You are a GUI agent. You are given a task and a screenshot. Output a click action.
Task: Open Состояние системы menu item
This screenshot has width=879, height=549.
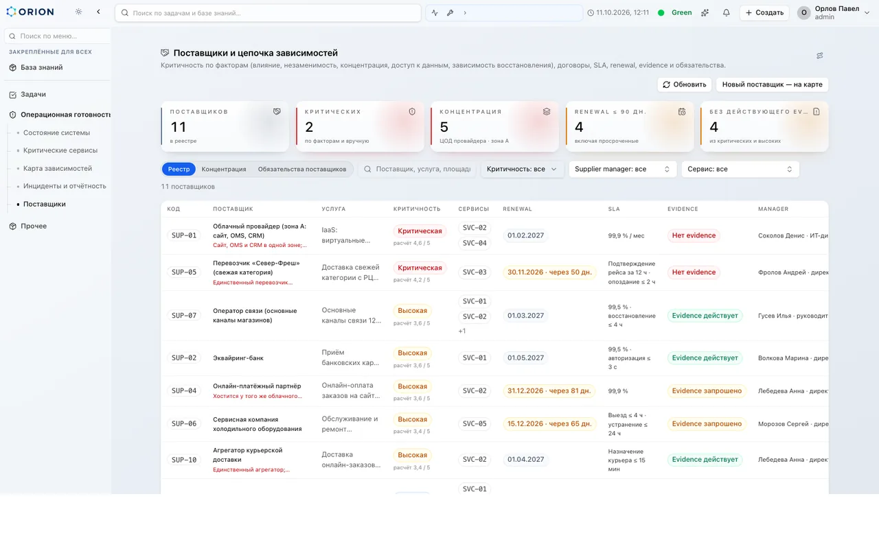pyautogui.click(x=56, y=132)
